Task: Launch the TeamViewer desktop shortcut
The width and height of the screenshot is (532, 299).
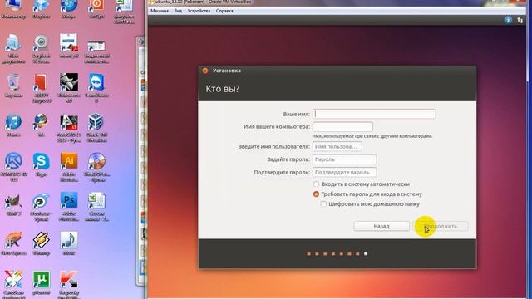Action: pyautogui.click(x=96, y=88)
